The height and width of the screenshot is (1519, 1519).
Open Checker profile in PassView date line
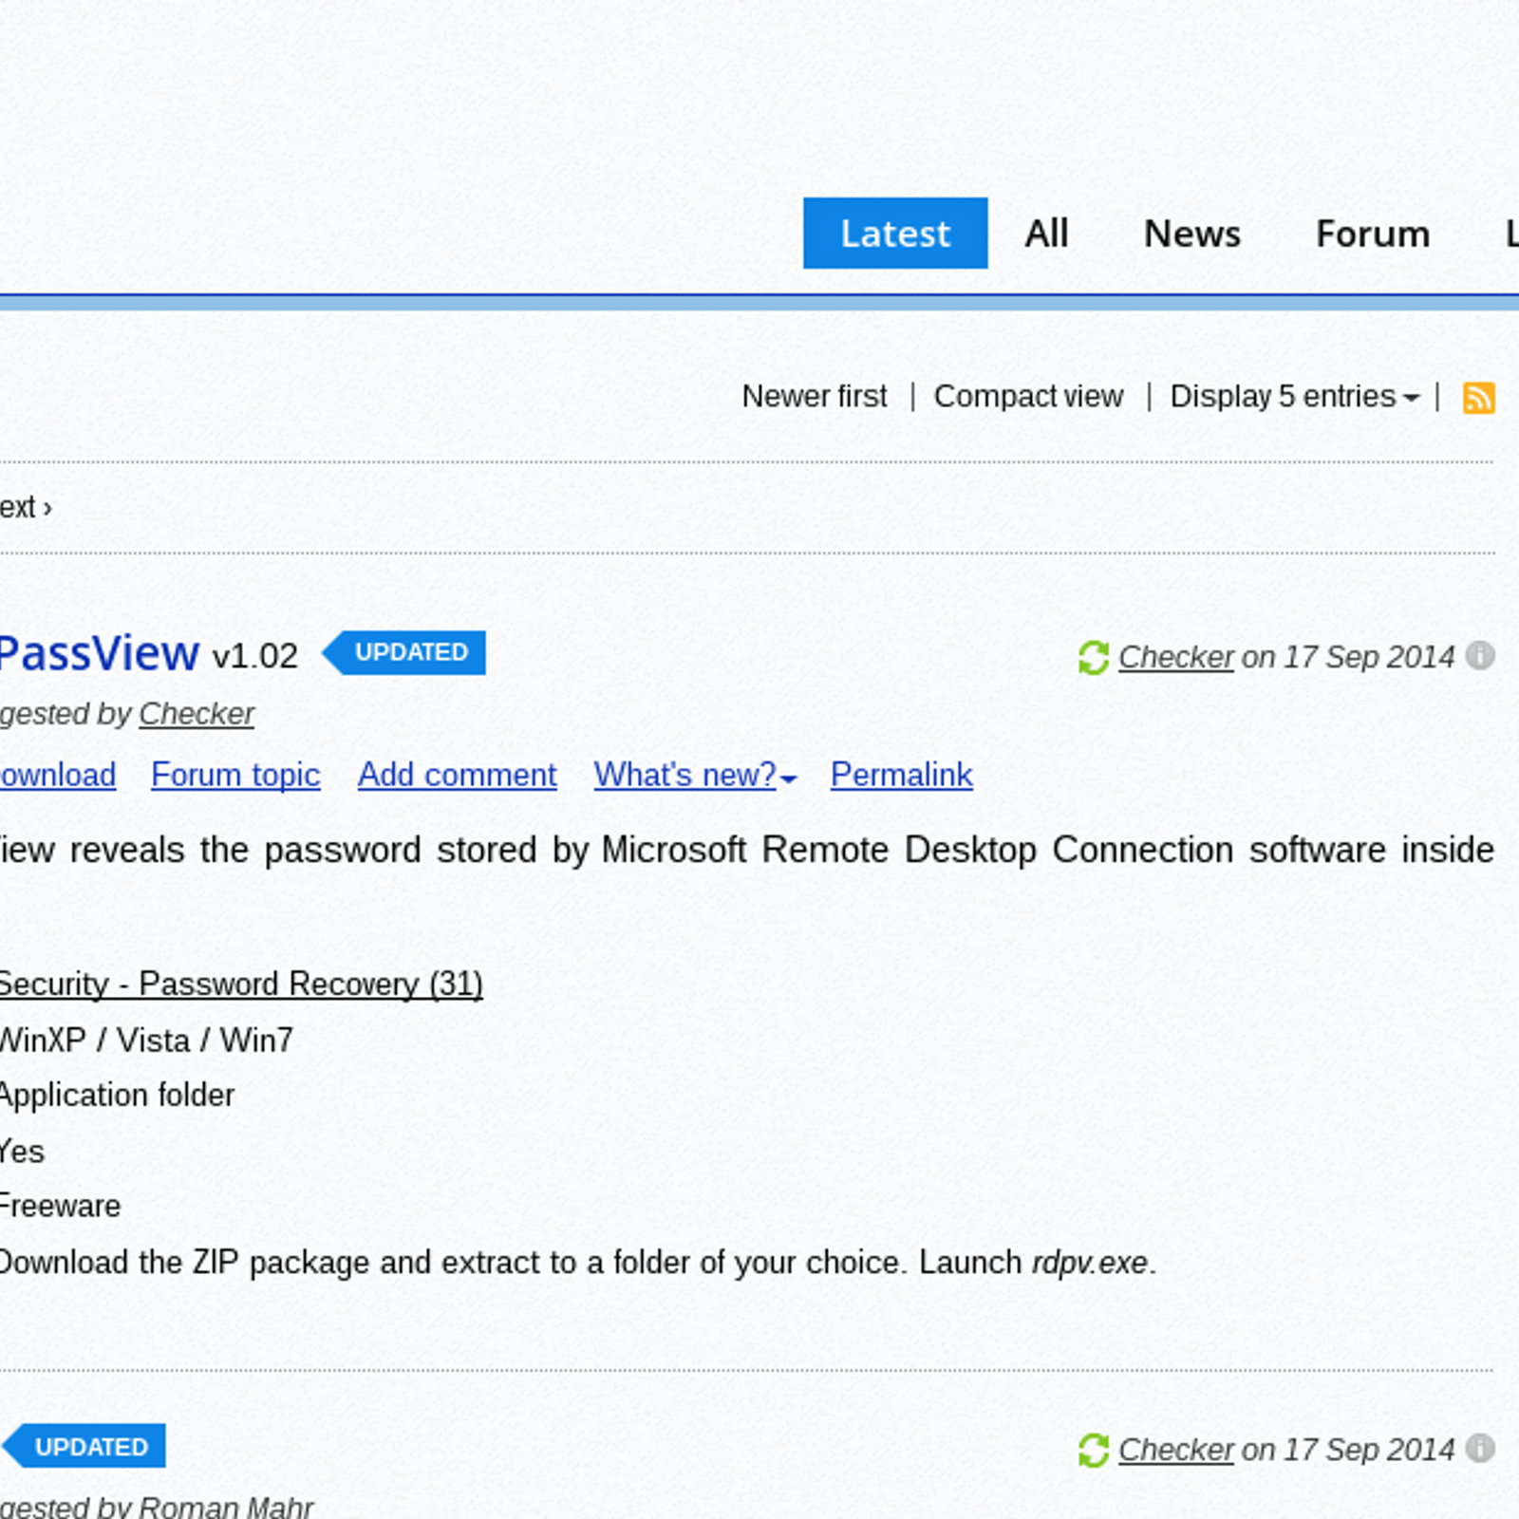pyautogui.click(x=1175, y=657)
